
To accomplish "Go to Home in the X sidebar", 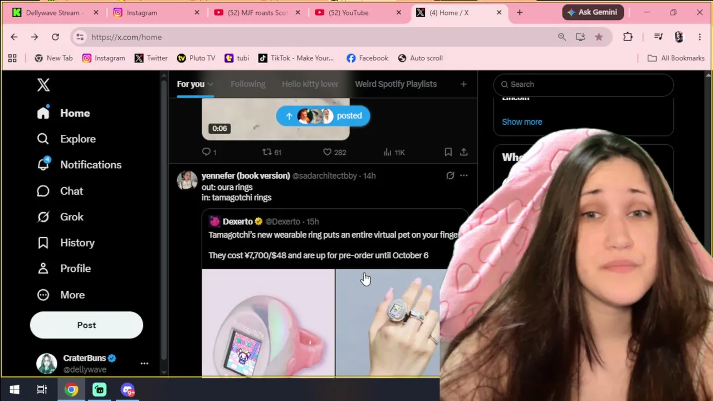I will click(63, 113).
